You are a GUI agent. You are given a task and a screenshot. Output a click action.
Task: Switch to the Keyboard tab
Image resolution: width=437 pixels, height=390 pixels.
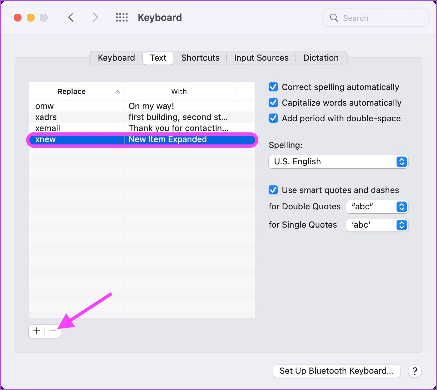tap(116, 58)
